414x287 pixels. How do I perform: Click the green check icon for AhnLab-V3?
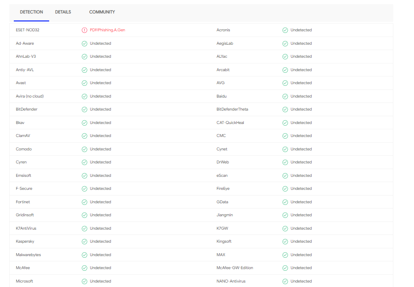84,57
